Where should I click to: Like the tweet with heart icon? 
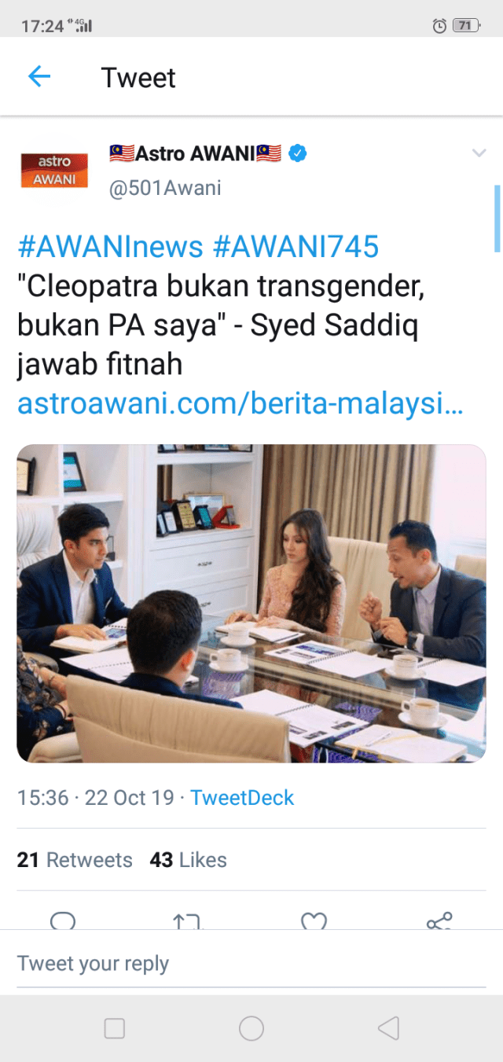314,921
